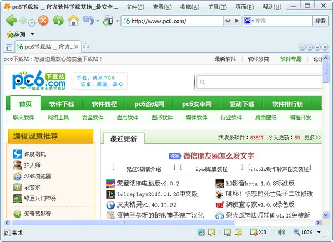Click the 更多>> link

[312, 138]
